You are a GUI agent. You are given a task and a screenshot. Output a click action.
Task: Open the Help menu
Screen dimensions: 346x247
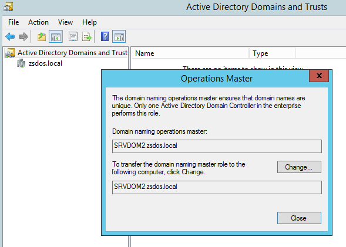[89, 22]
